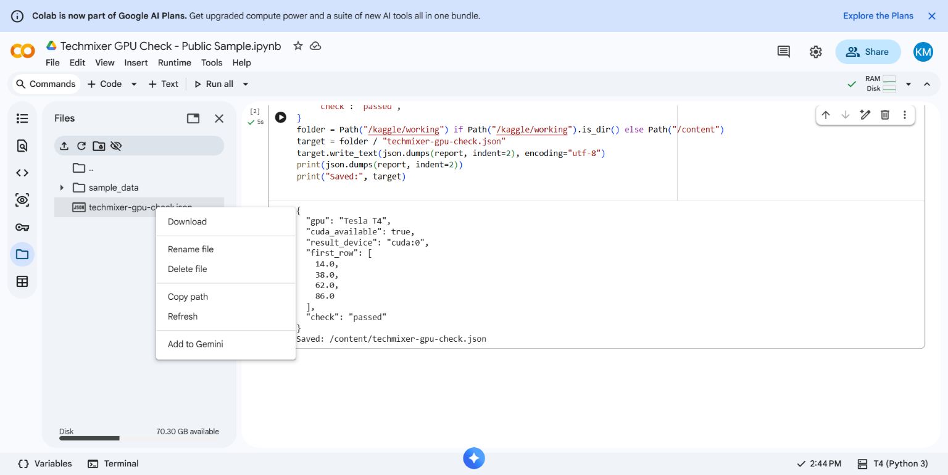
Task: Click the Run all button
Action: pos(214,84)
